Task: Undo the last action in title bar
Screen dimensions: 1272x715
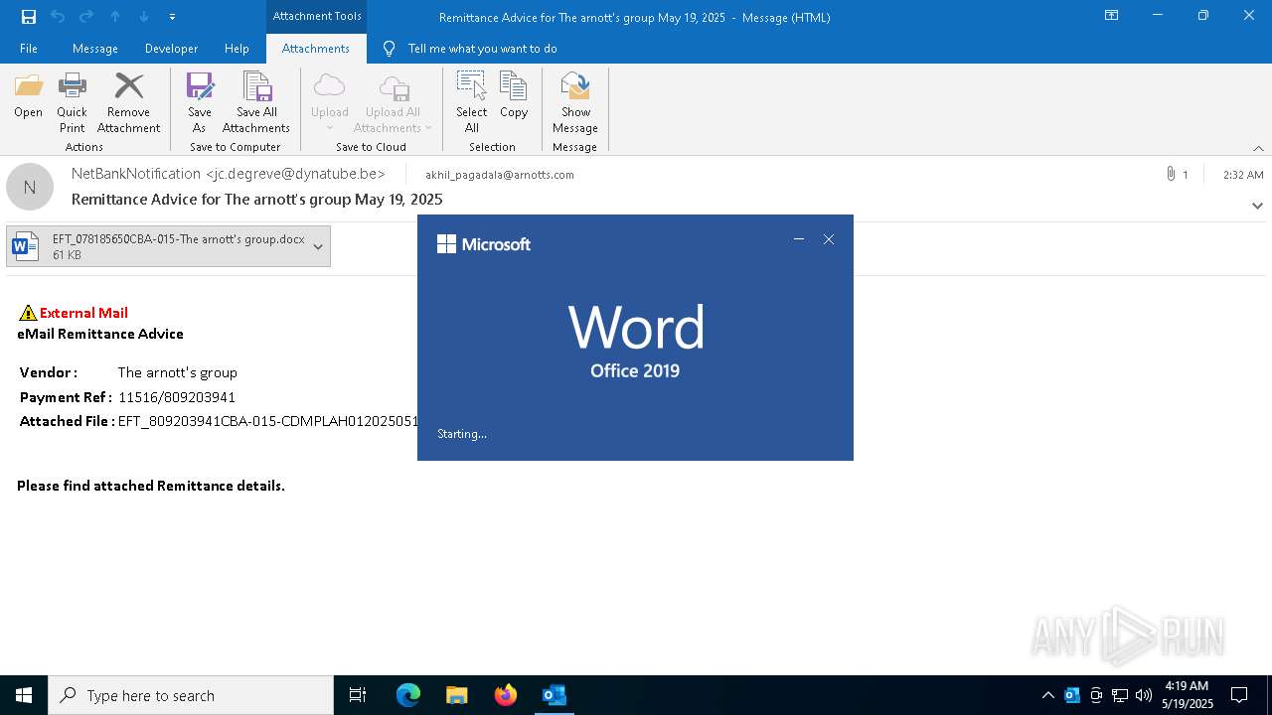Action: (x=57, y=17)
